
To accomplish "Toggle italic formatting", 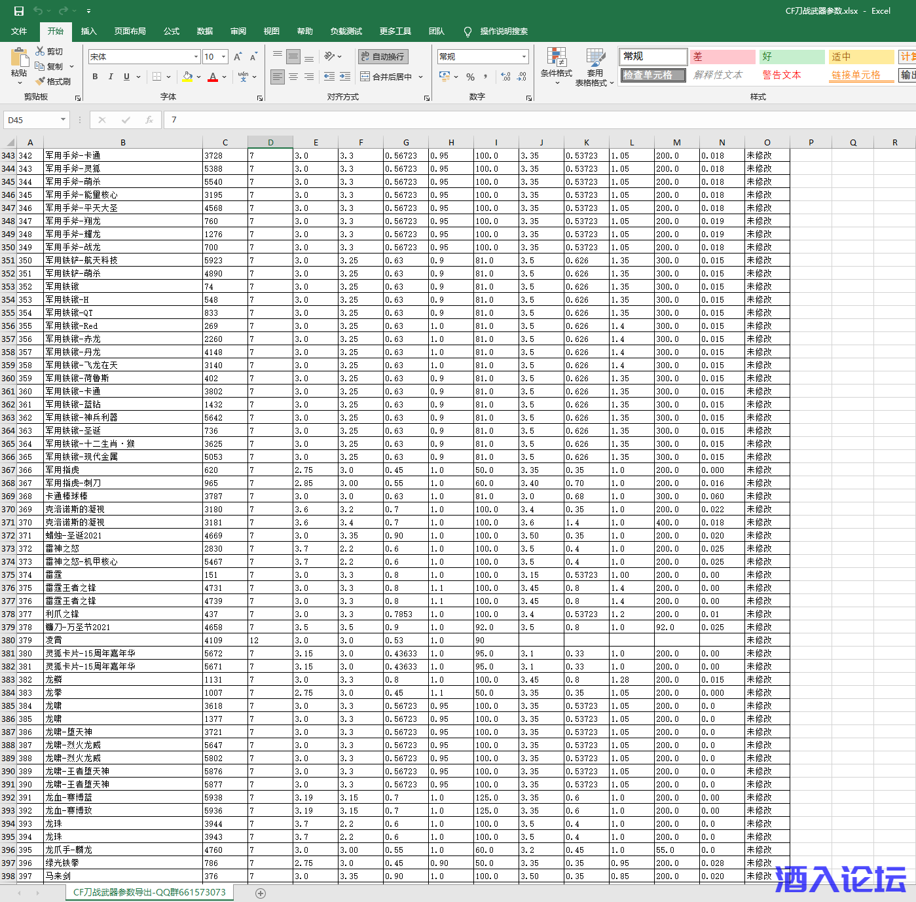I will click(x=111, y=77).
